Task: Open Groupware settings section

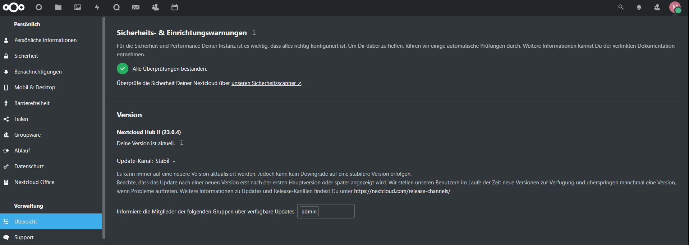Action: tap(51, 135)
